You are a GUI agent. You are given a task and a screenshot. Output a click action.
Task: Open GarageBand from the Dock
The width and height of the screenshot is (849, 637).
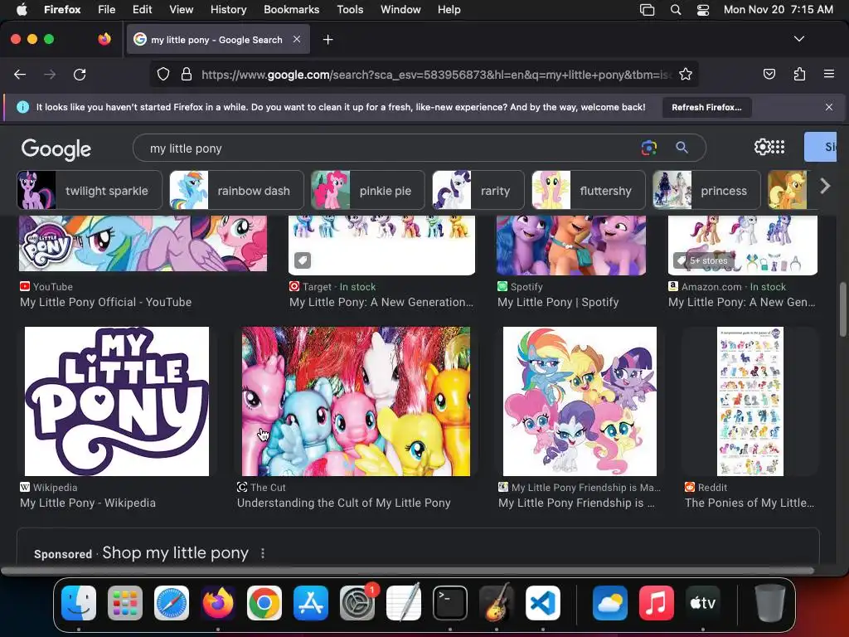[497, 602]
